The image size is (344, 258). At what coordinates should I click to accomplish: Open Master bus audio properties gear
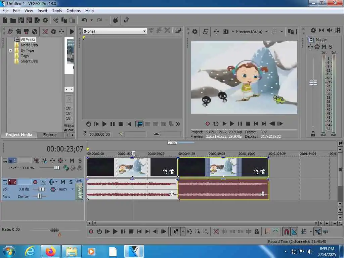click(x=313, y=30)
